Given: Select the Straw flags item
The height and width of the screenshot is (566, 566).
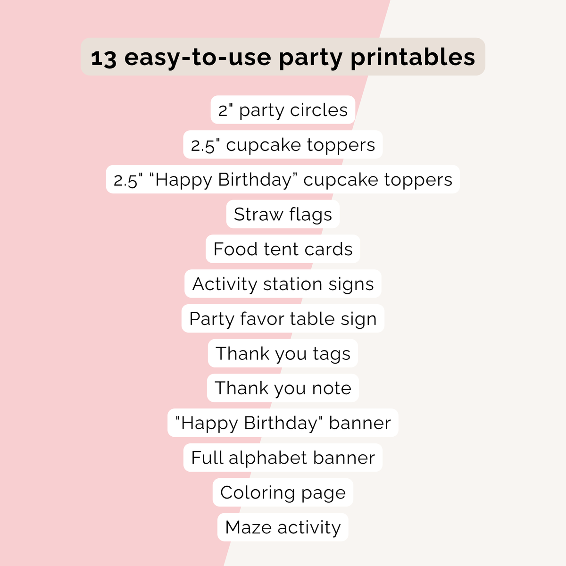Looking at the screenshot, I should point(283,215).
